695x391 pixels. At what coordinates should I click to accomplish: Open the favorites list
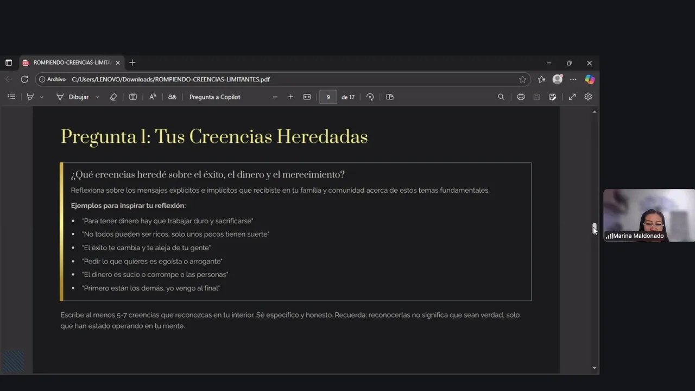click(x=541, y=79)
